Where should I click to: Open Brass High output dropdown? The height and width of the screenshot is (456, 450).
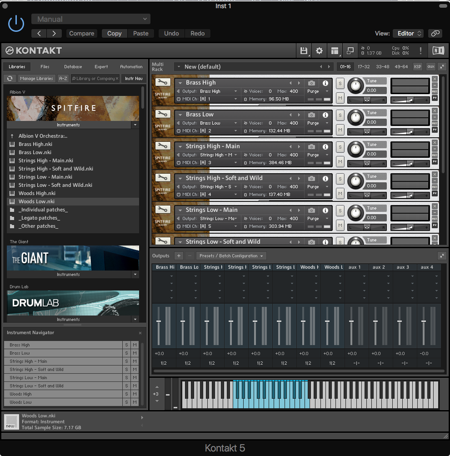pos(235,91)
